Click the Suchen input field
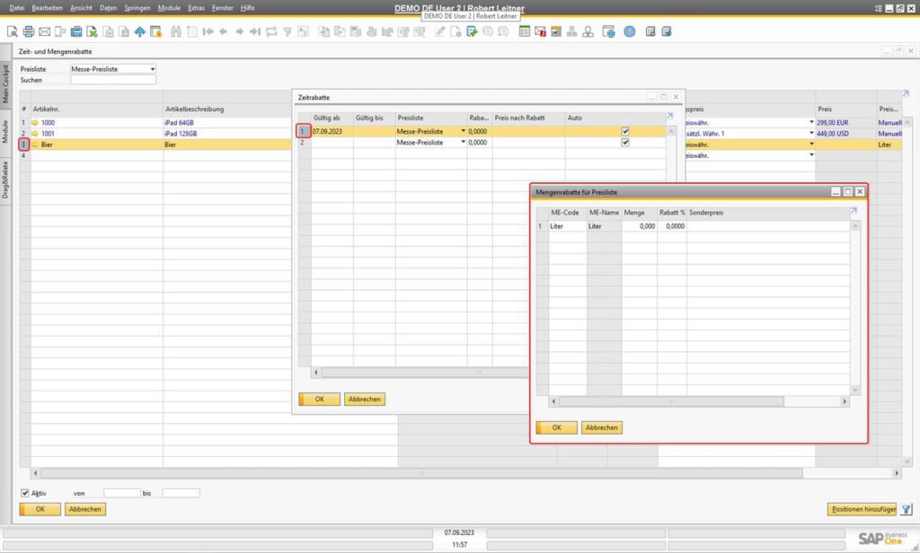 point(113,80)
